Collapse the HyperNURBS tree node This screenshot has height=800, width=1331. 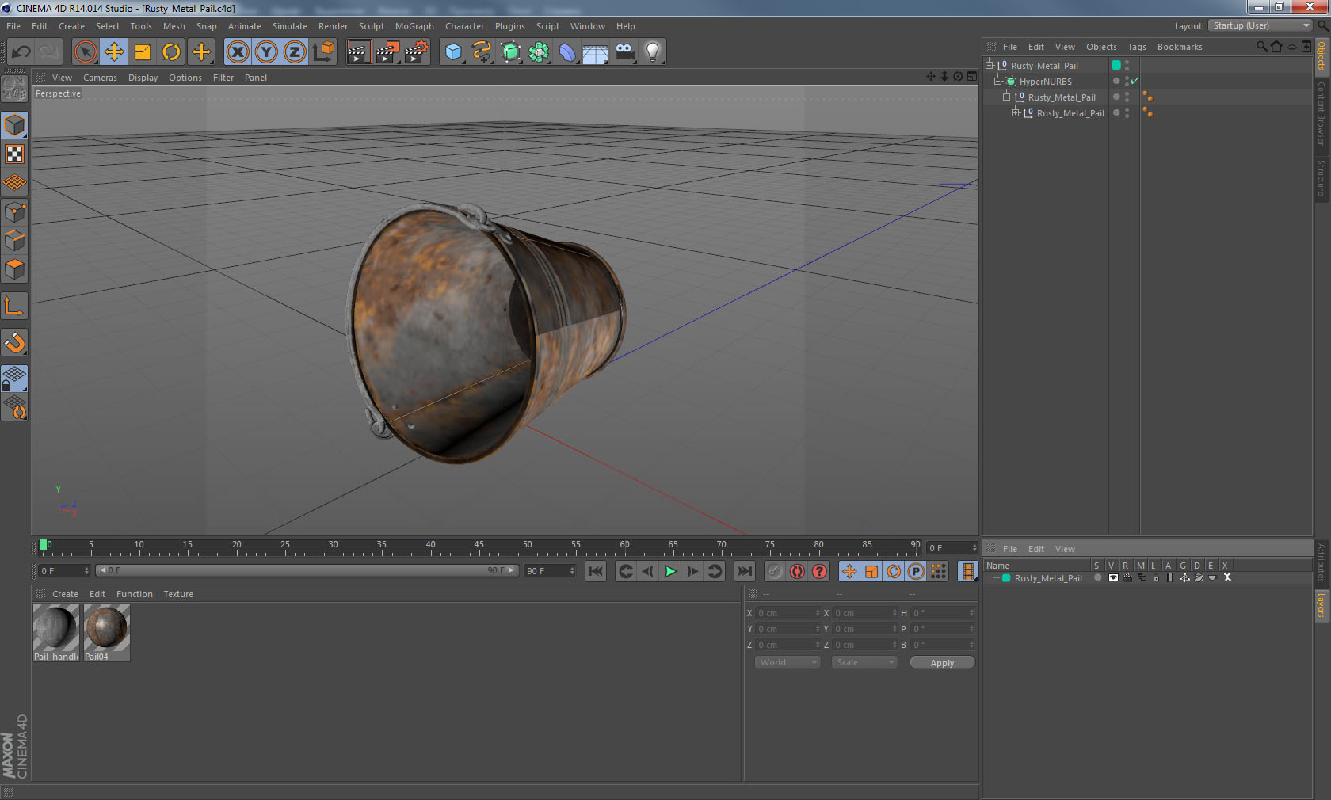998,81
